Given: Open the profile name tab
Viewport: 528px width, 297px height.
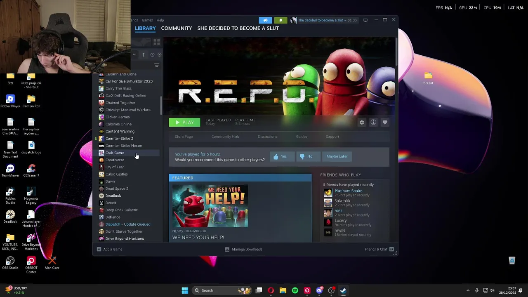Looking at the screenshot, I should [x=238, y=28].
